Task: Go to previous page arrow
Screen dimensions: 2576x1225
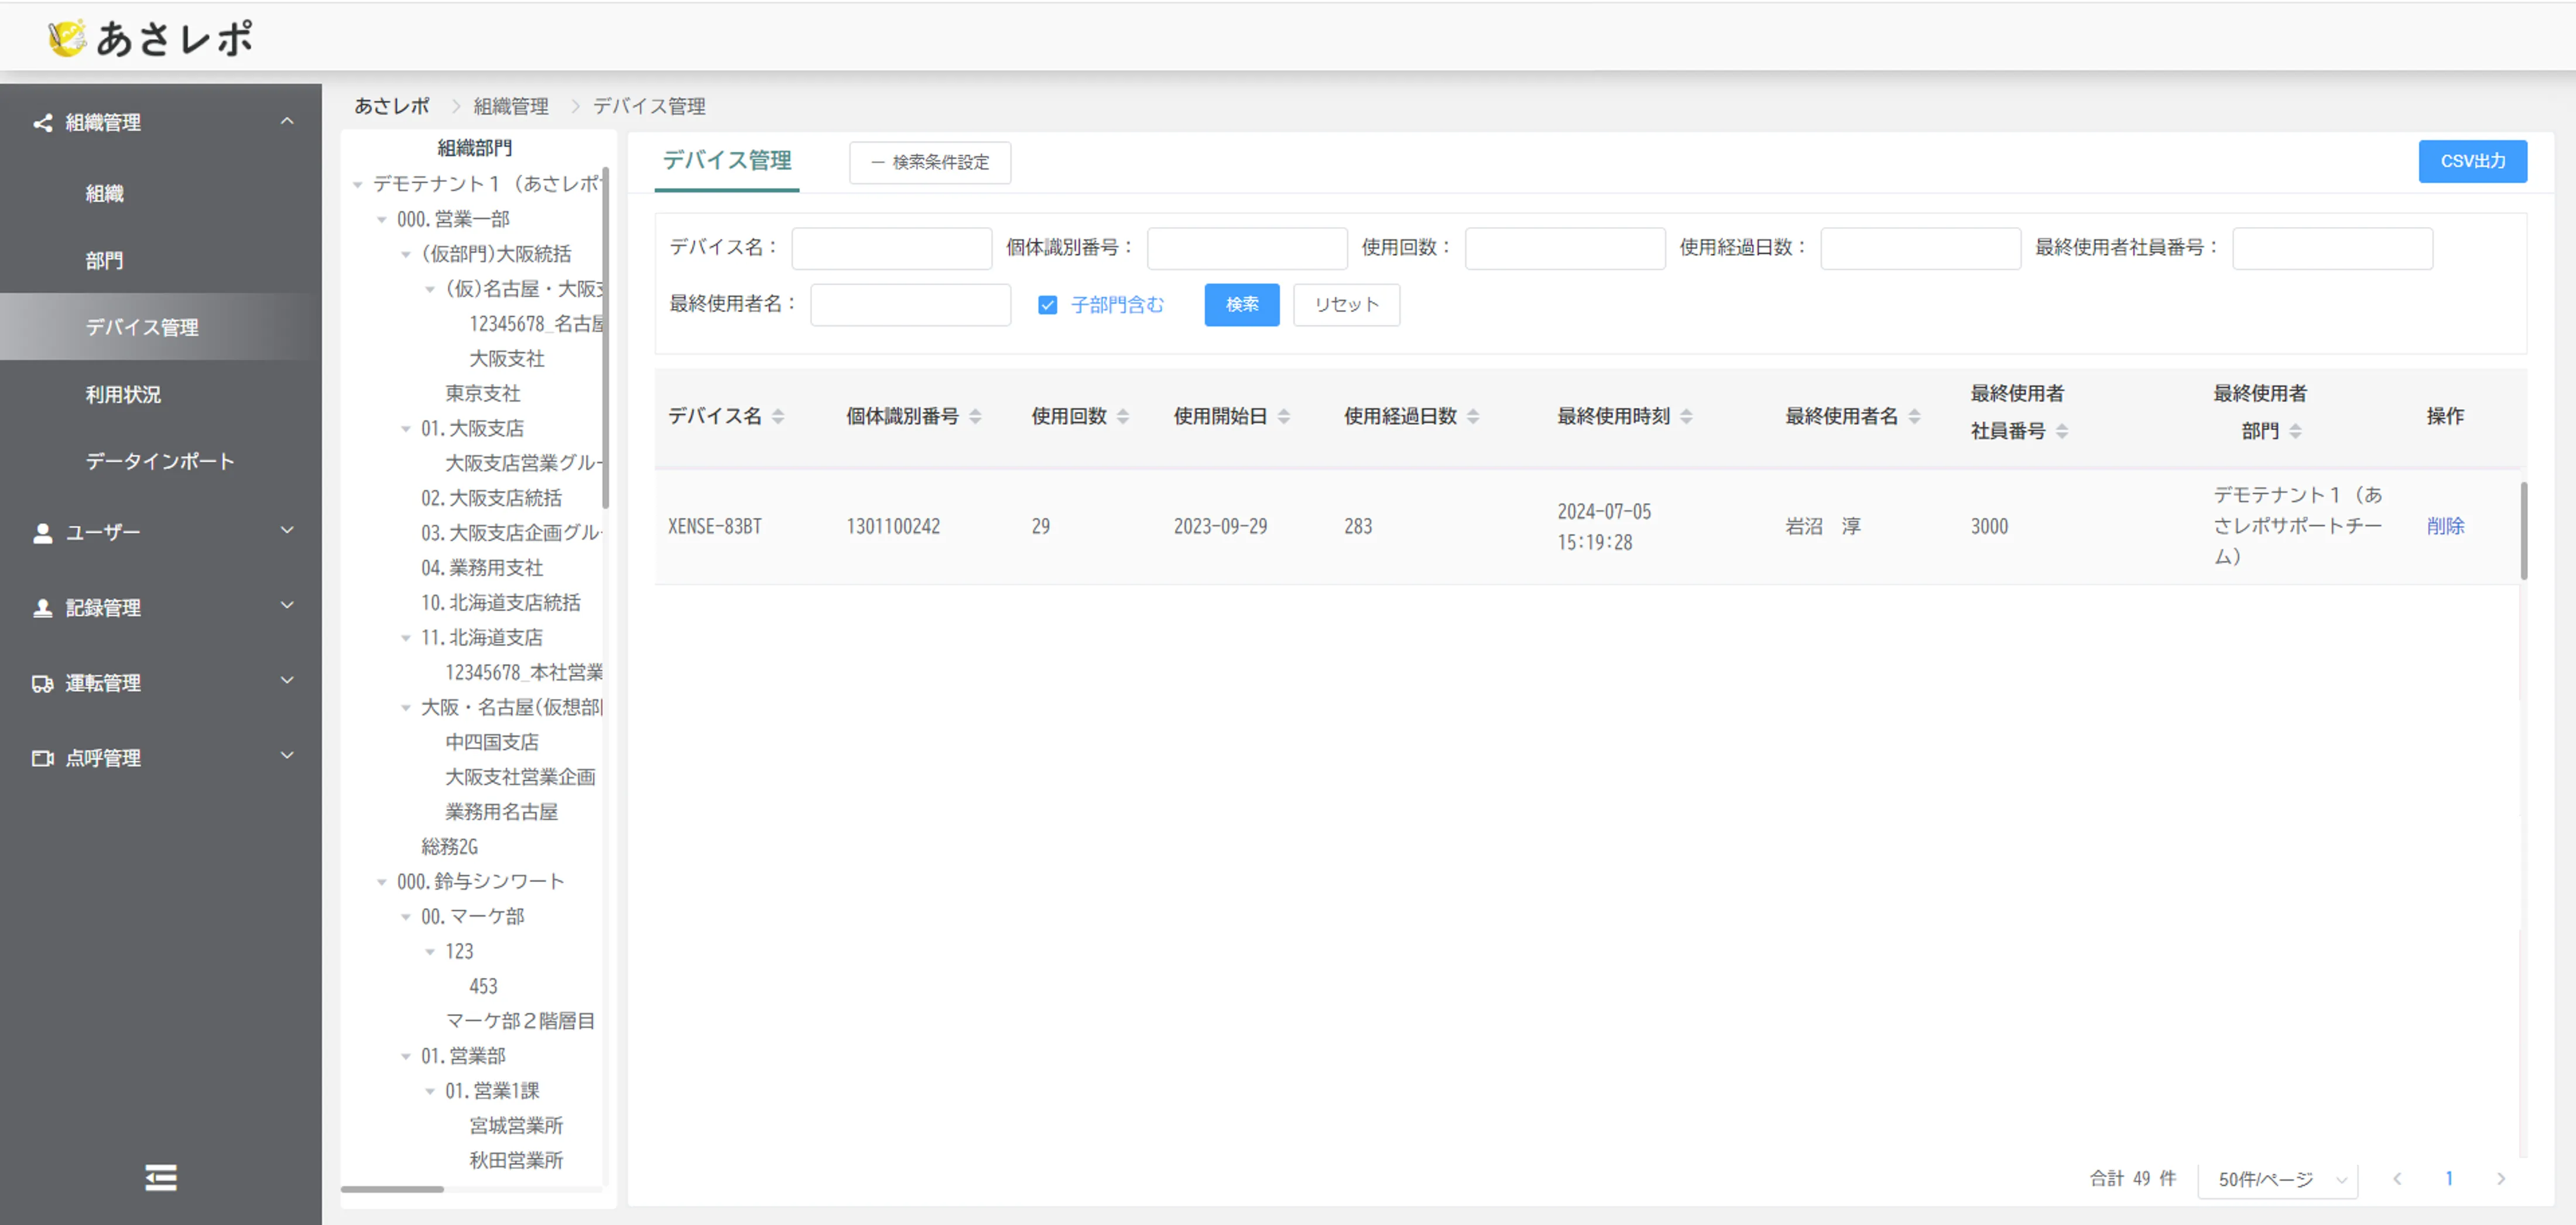Action: coord(2397,1179)
